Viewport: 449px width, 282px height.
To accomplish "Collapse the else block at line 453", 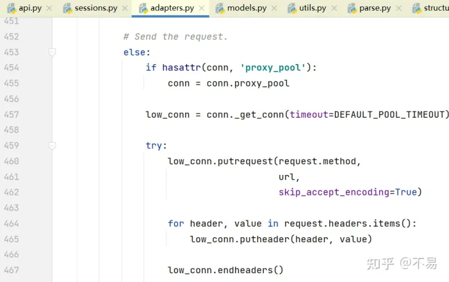I will click(52, 52).
